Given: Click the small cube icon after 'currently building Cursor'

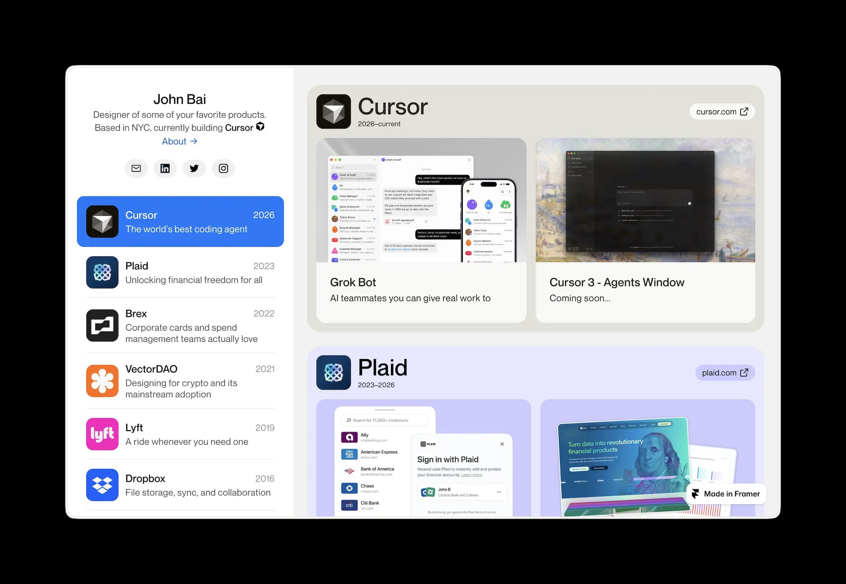Looking at the screenshot, I should coord(260,127).
